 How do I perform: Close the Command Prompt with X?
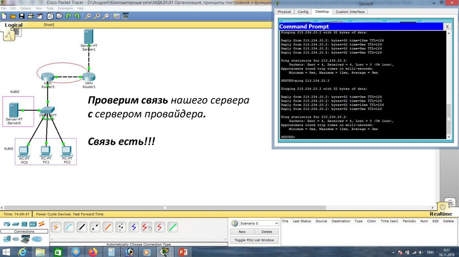click(447, 26)
